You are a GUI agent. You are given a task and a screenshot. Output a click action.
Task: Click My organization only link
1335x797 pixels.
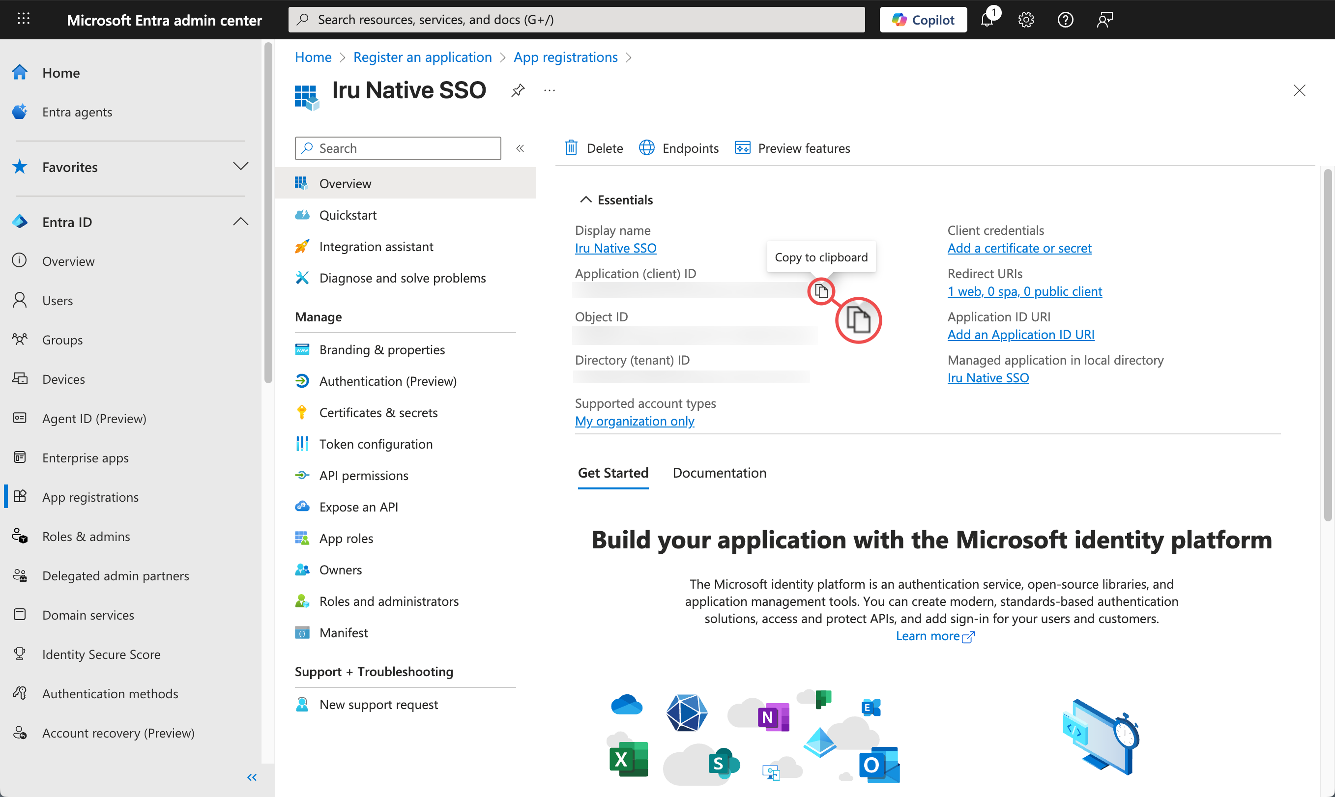pyautogui.click(x=635, y=421)
